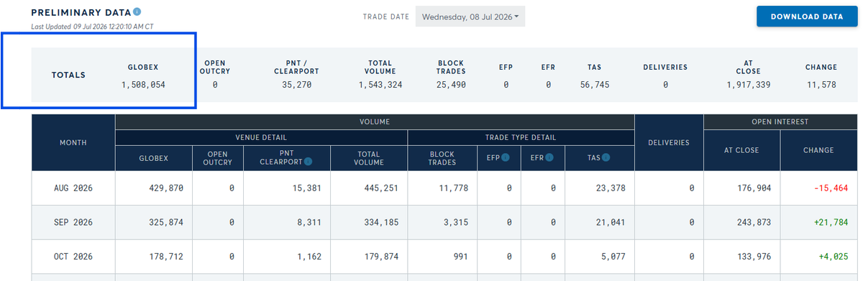The image size is (863, 281).
Task: Click SEP 2026 Globex volume 325,874
Action: coord(166,223)
